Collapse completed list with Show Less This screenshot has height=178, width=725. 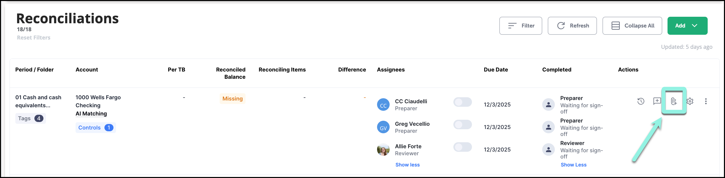[573, 165]
